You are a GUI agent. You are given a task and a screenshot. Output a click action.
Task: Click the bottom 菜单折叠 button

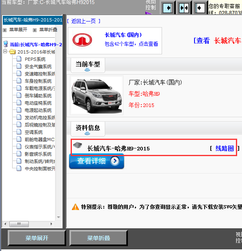pos(99,238)
